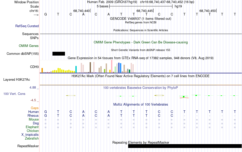Click the hg19 label beside the scale bar
242x152 pixels.
tap(178, 6)
